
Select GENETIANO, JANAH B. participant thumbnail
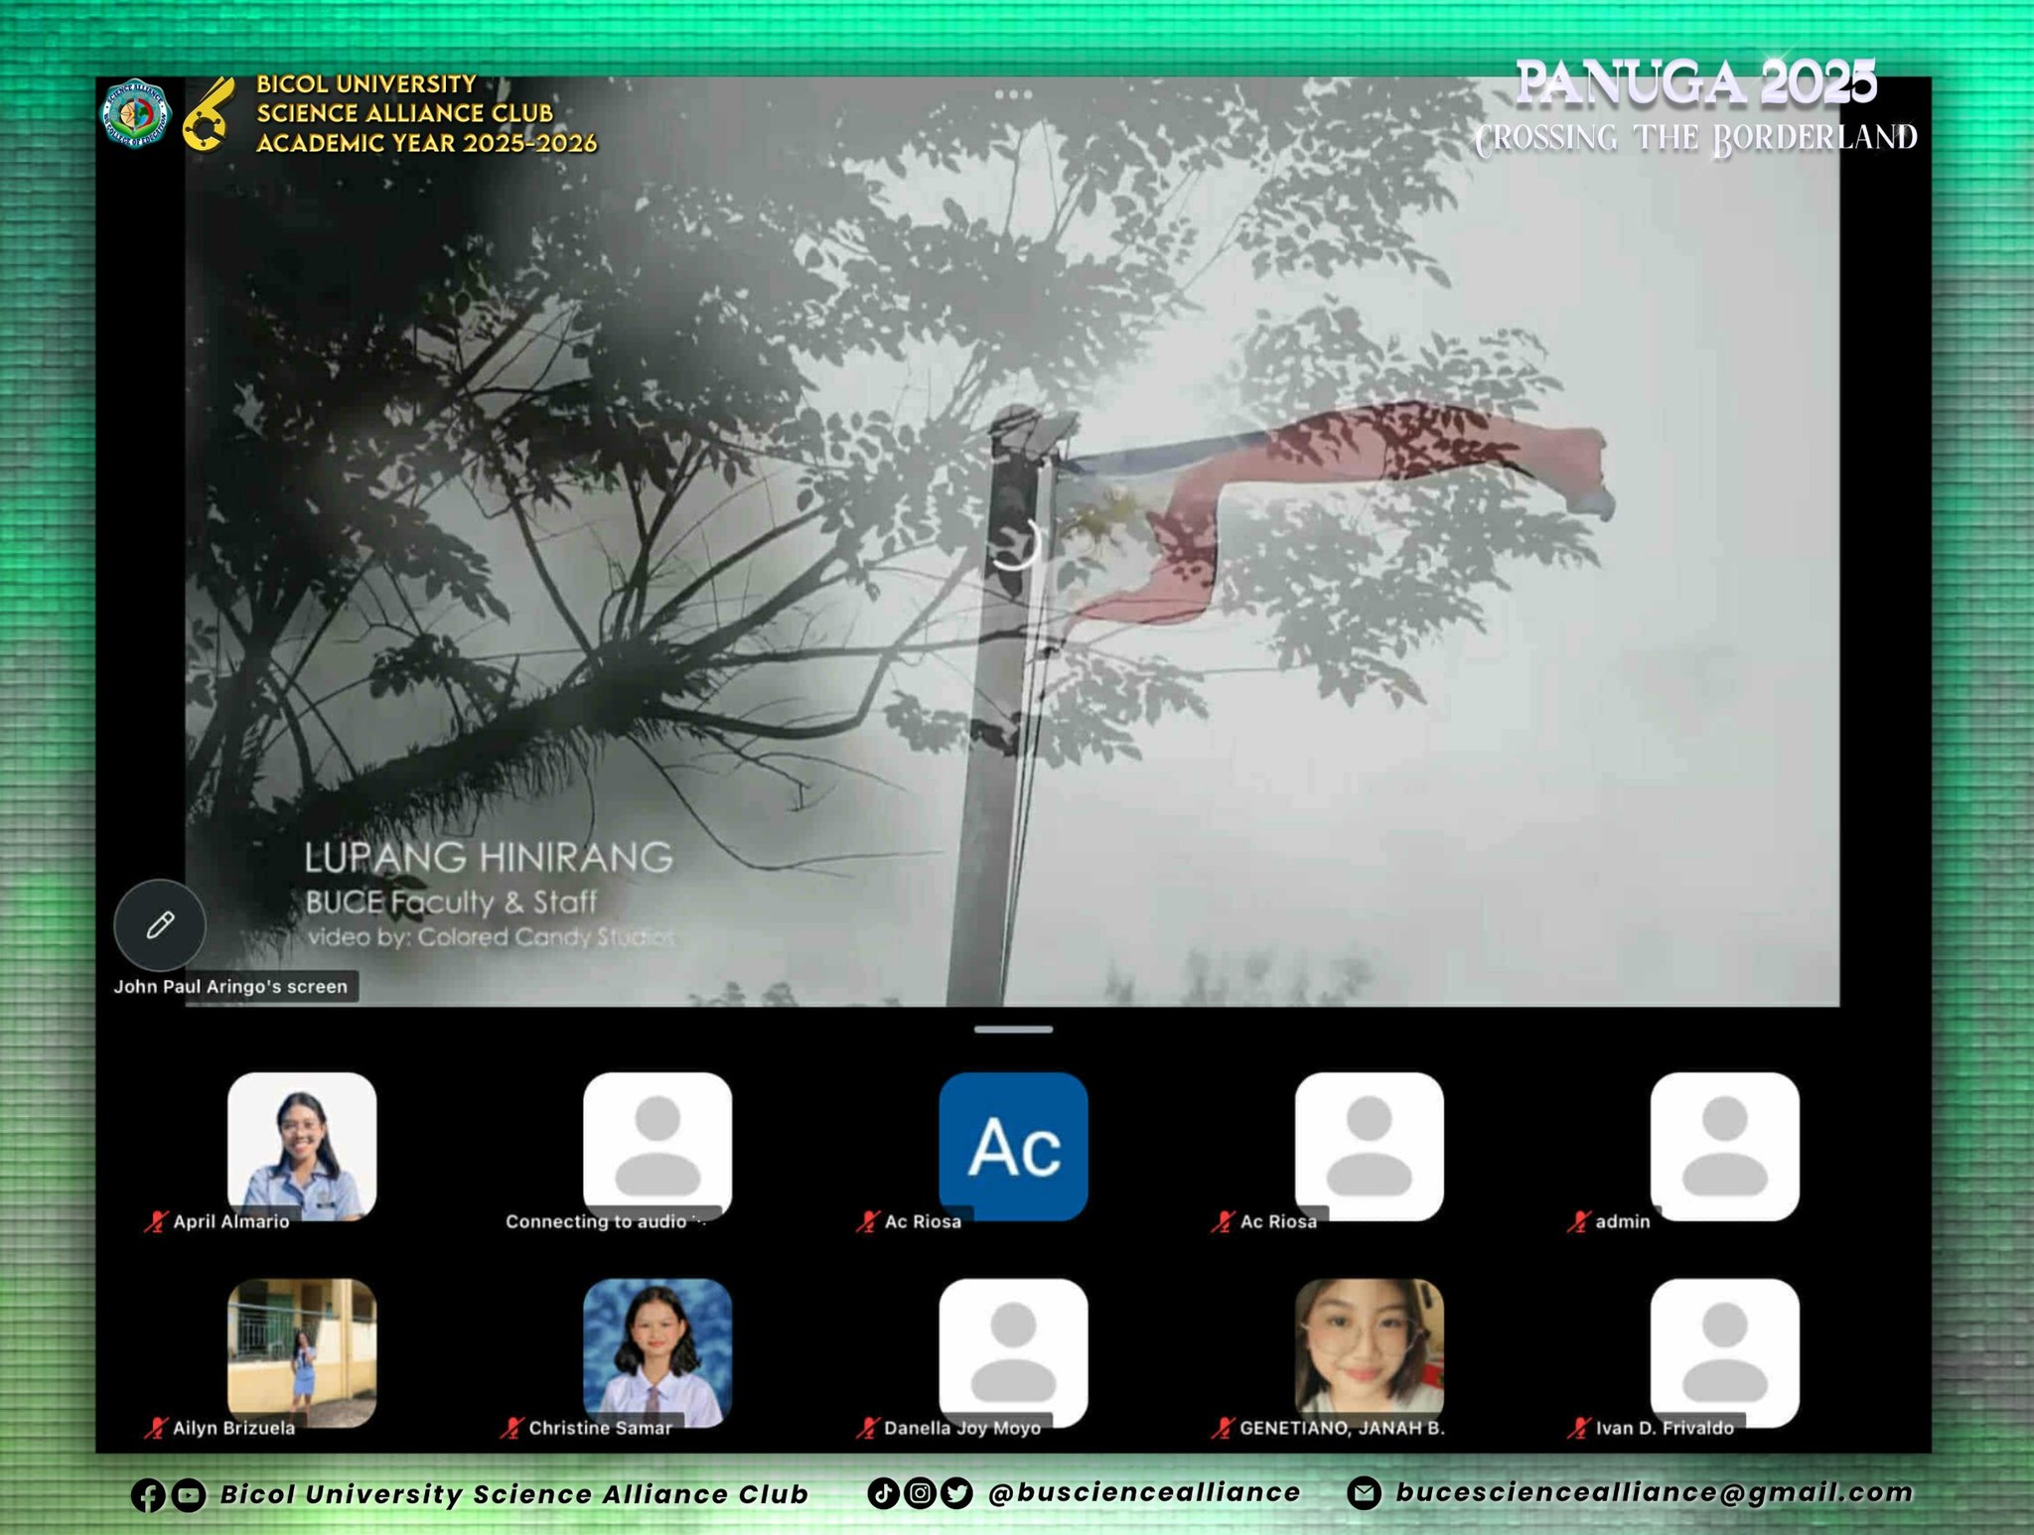(1370, 1352)
